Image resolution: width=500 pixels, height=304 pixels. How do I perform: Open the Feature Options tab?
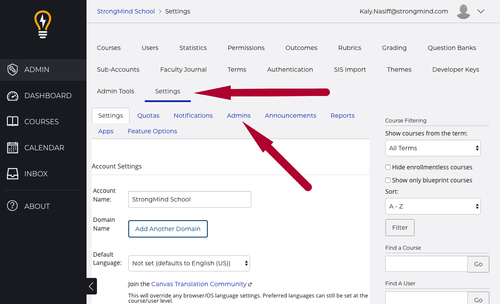click(152, 131)
